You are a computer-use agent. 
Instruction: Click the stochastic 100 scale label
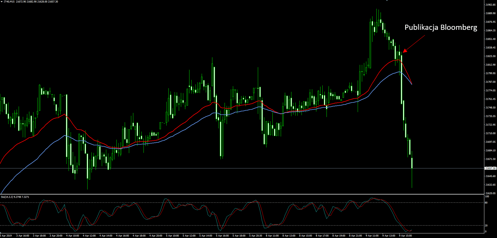[x=487, y=196]
